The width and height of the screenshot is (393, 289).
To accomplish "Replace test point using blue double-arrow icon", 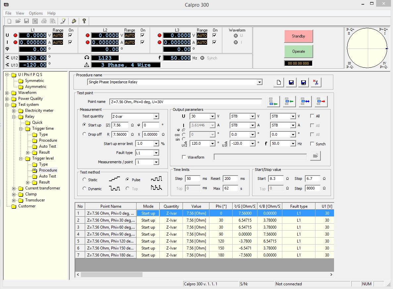I will tap(305, 102).
